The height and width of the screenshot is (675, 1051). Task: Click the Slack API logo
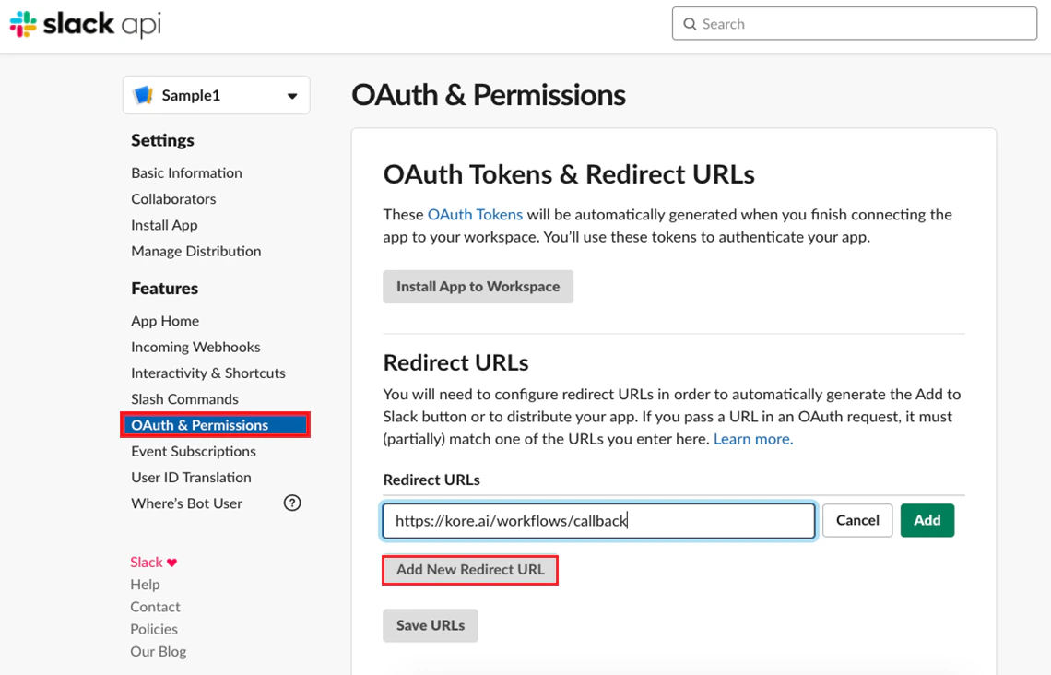(x=83, y=24)
